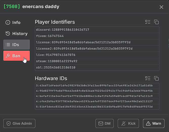Grant admin via the Give Admin button

click(x=19, y=123)
